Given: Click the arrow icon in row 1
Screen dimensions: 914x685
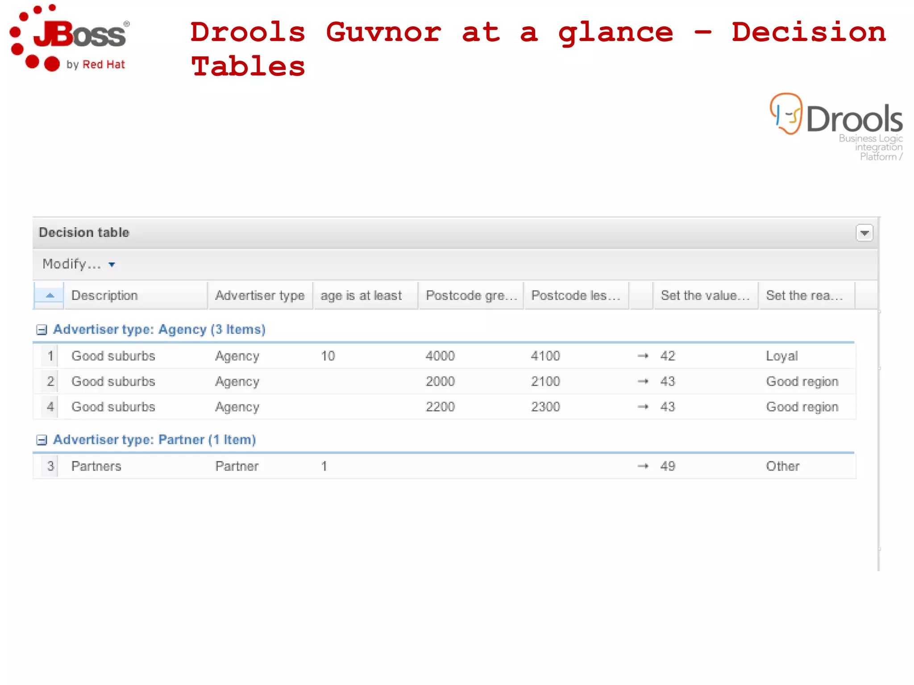Looking at the screenshot, I should coord(643,356).
